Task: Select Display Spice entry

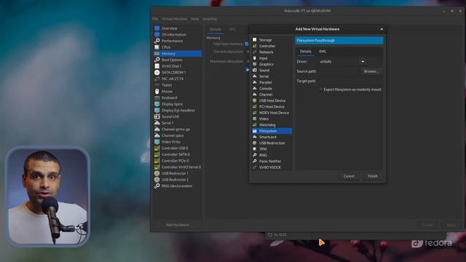Action: click(178, 104)
